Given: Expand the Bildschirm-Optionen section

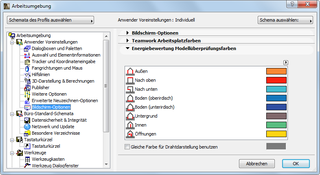Looking at the screenshot, I should point(128,33).
